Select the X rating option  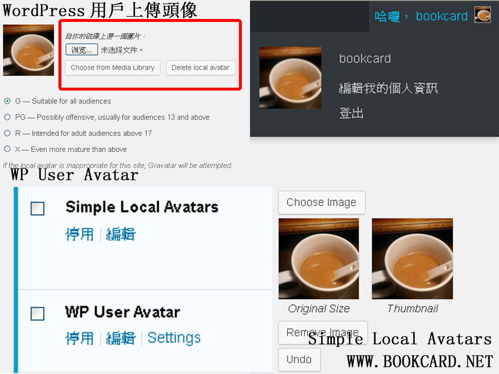(x=7, y=149)
